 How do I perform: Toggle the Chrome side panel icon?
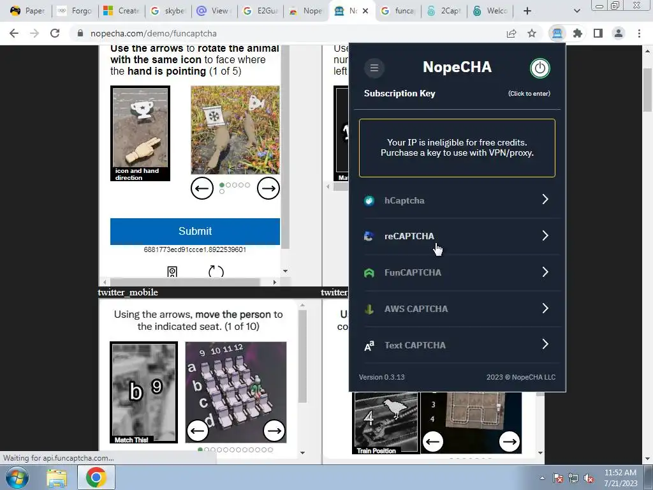[x=598, y=33]
